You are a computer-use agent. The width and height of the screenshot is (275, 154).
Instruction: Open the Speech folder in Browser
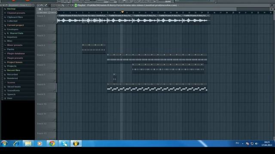[11, 95]
